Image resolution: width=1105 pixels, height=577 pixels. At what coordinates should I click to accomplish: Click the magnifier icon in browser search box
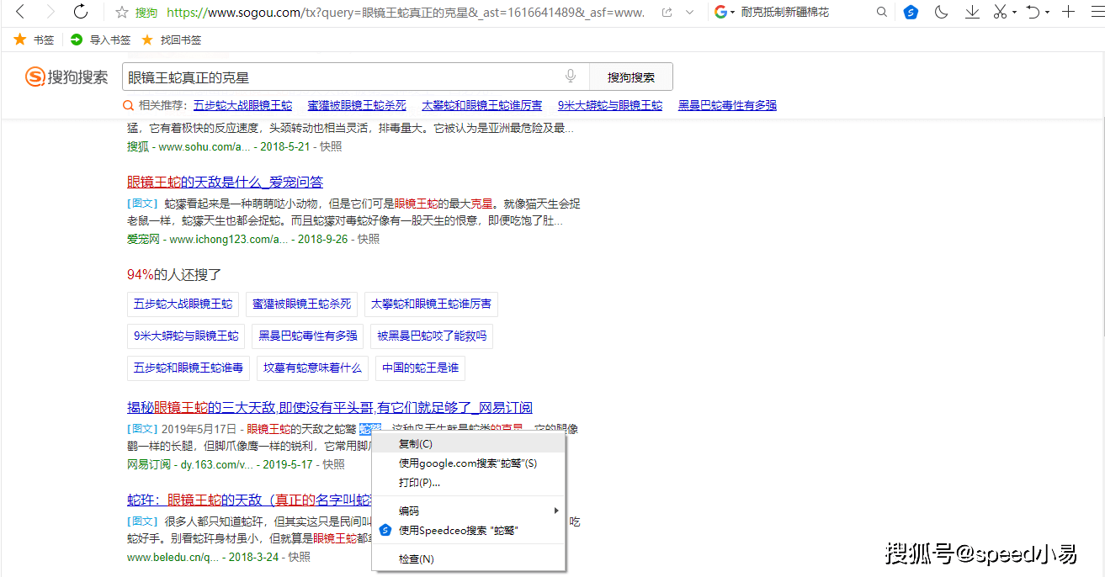882,13
